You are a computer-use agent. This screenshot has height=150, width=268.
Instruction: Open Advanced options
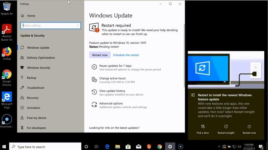(x=111, y=103)
